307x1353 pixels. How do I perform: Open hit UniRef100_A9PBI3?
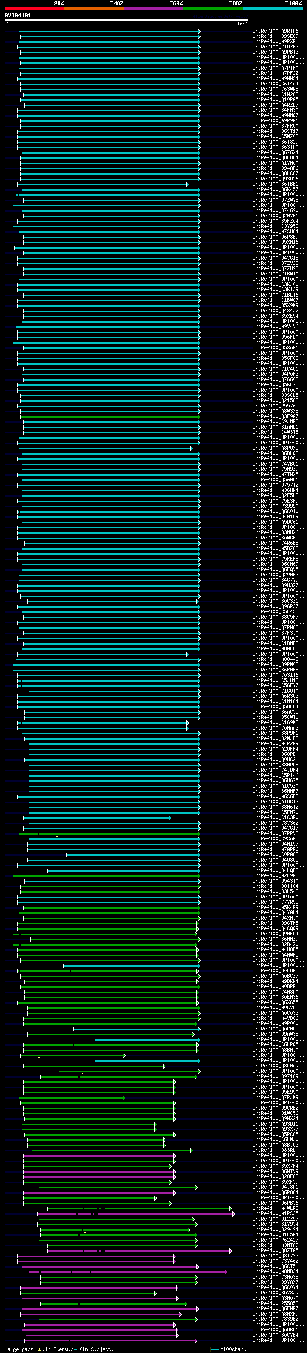[x=275, y=52]
